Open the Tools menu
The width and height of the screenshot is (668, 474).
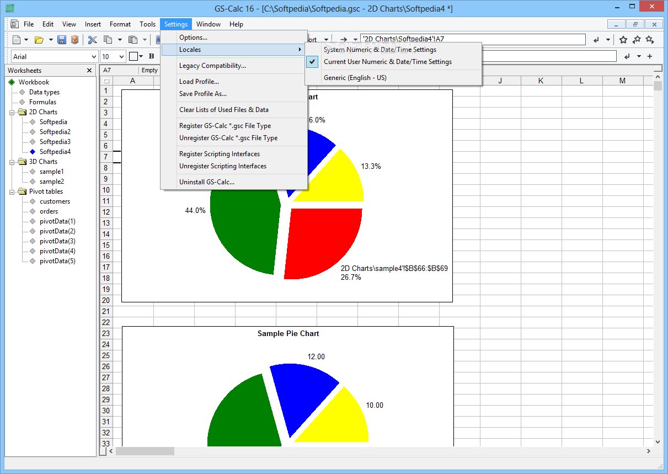[x=147, y=24]
